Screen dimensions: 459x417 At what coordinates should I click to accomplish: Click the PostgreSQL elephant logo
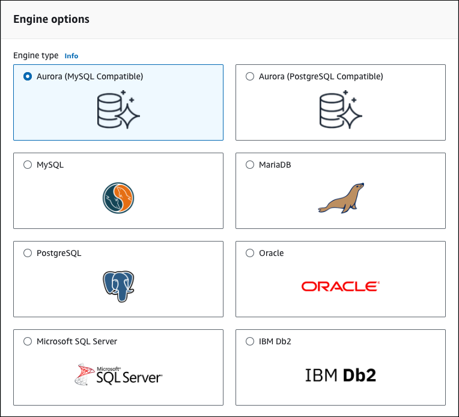tap(118, 287)
